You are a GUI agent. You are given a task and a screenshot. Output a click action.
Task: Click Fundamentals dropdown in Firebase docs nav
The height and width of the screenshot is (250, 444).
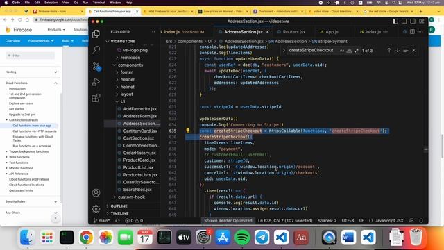click(41, 41)
